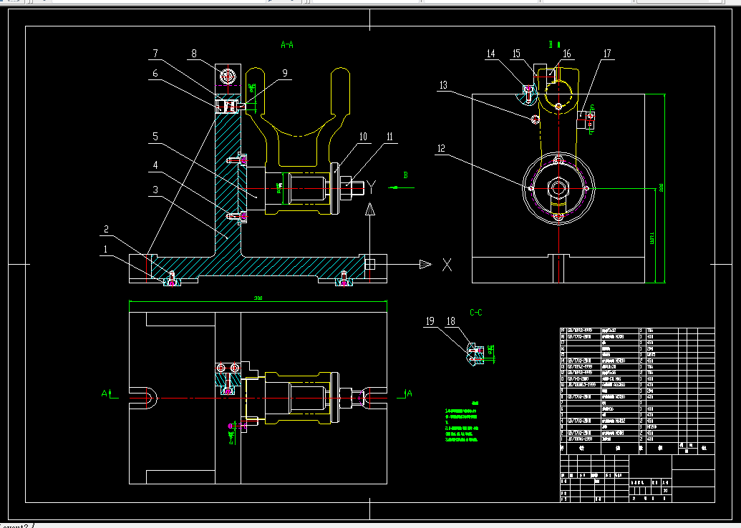741x528 pixels.
Task: Click part balloon number 12
Action: click(x=441, y=149)
